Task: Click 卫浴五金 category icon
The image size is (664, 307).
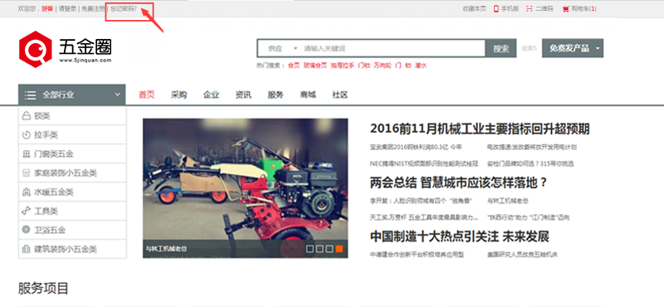Action: coord(27,230)
